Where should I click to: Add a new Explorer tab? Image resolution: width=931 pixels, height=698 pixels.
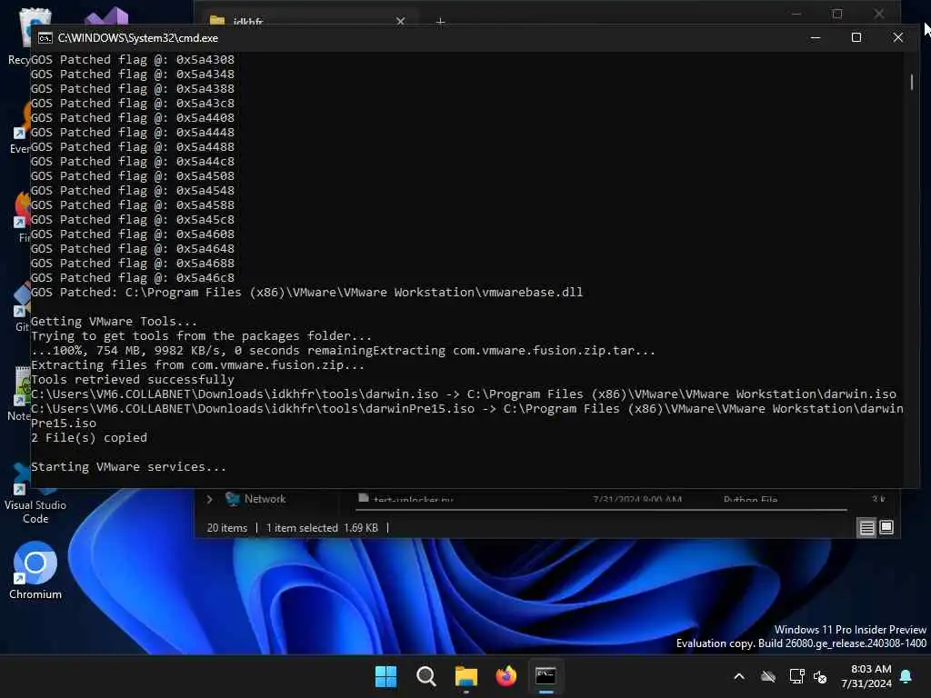tap(440, 22)
